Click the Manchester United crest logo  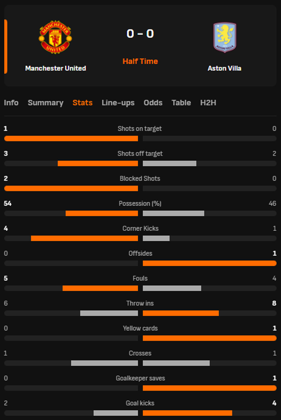point(55,37)
